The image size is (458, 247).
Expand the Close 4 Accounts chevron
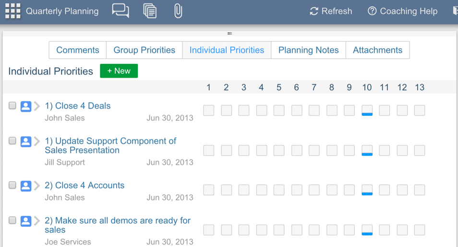[37, 185]
